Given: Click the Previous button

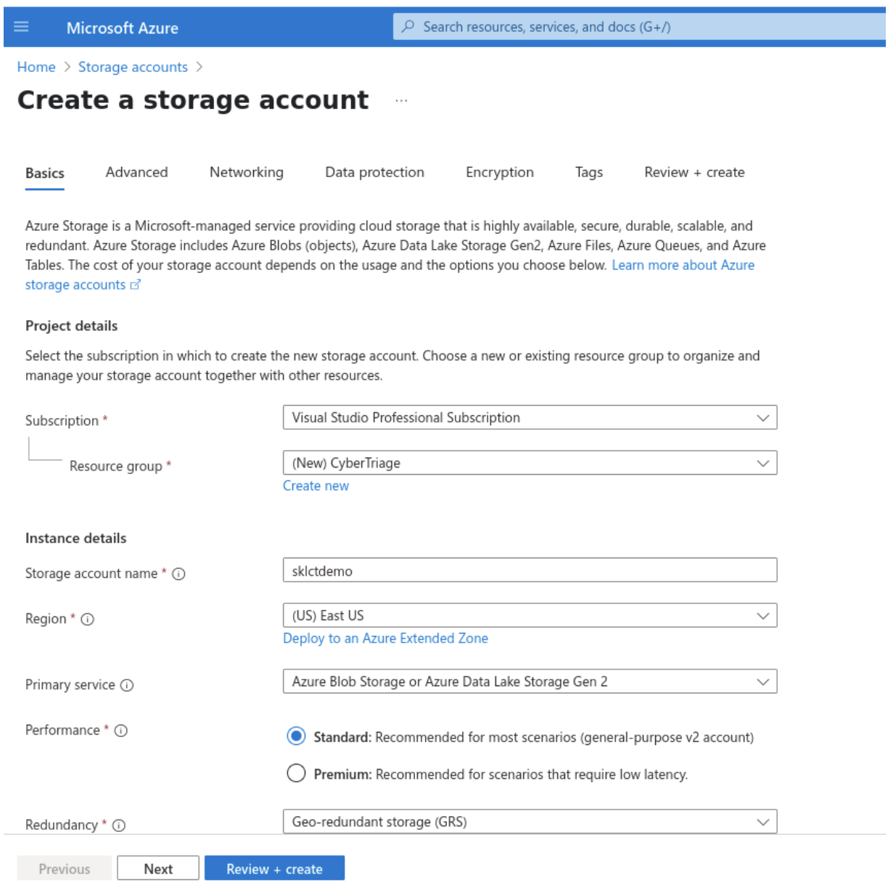Looking at the screenshot, I should [65, 869].
